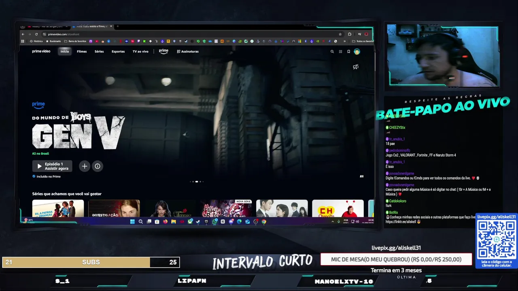This screenshot has width=518, height=291.
Task: Open Barra de favoritos folder
Action: 75,41
